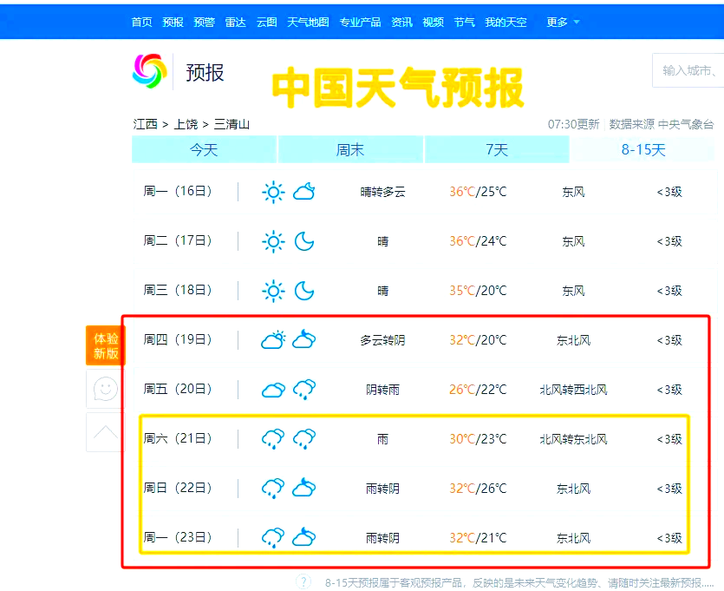724x591 pixels.
Task: Click the 三清山 breadcrumb link
Action: (x=232, y=124)
